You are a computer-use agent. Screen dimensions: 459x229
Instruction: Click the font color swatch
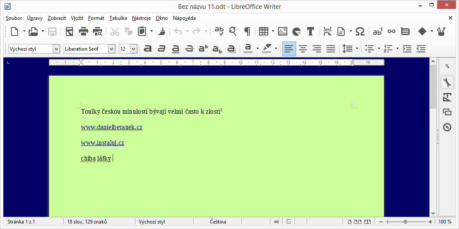248,49
